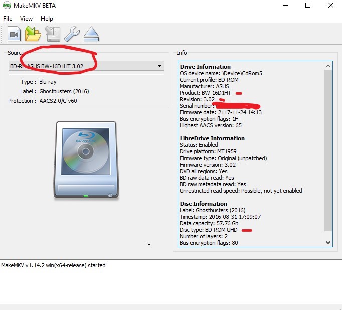Image resolution: width=342 pixels, height=310 pixels.
Task: Open the File menu
Action: coord(8,19)
